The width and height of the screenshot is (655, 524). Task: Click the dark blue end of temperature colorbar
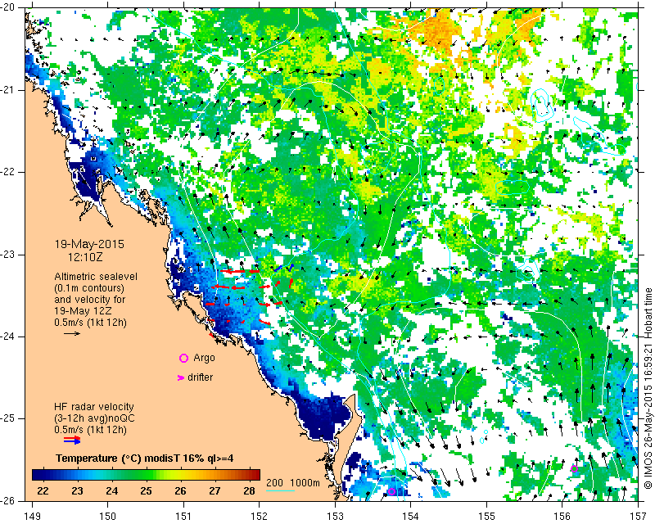click(37, 475)
